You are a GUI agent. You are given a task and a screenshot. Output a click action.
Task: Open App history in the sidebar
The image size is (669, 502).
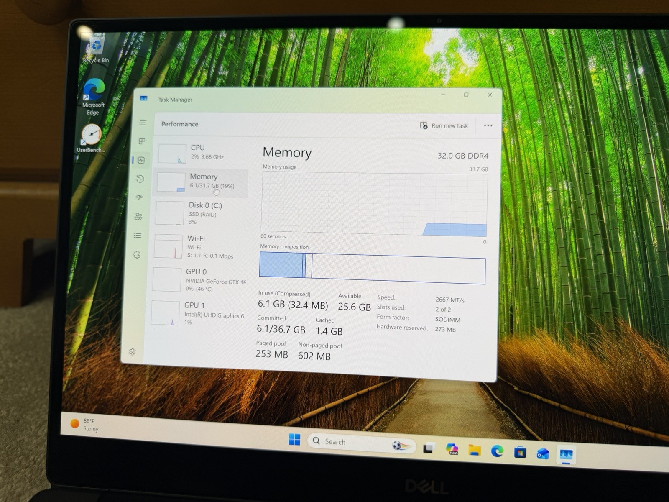point(140,179)
